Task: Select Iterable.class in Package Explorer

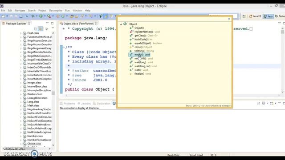Action: click(34, 94)
